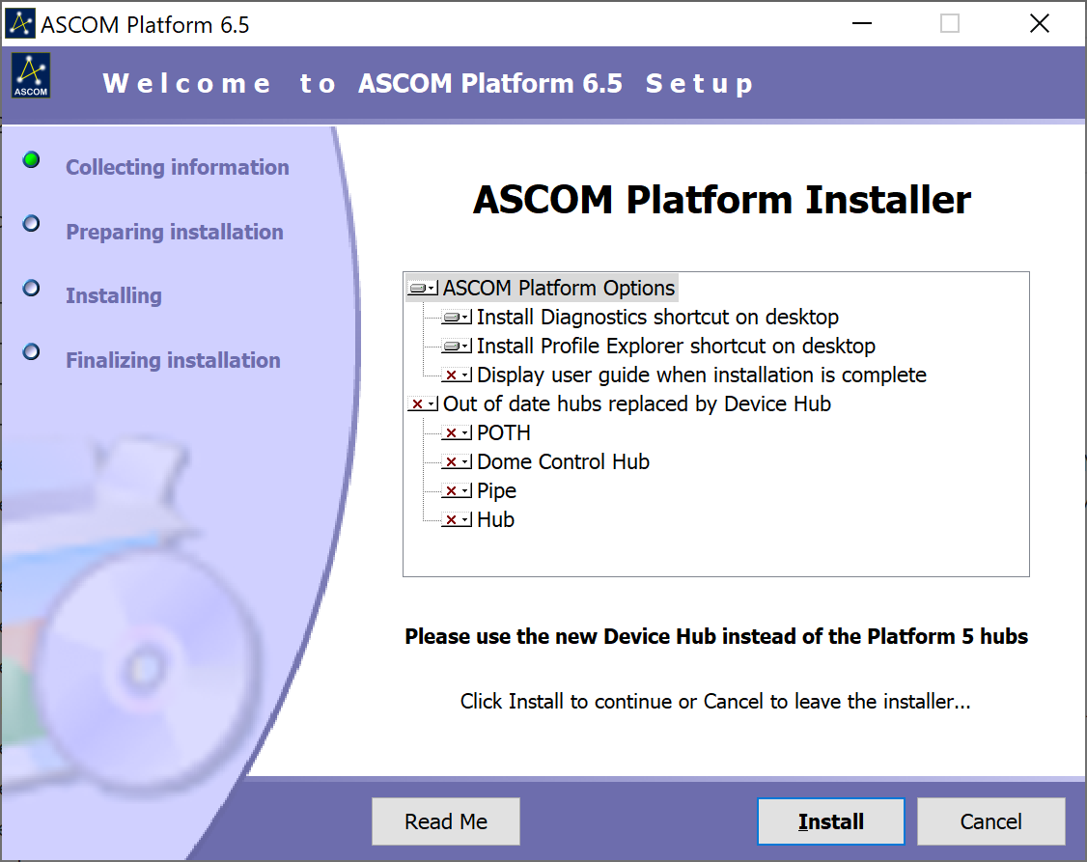The width and height of the screenshot is (1087, 862).
Task: Open the Hub feature dropdown icon
Action: [457, 519]
